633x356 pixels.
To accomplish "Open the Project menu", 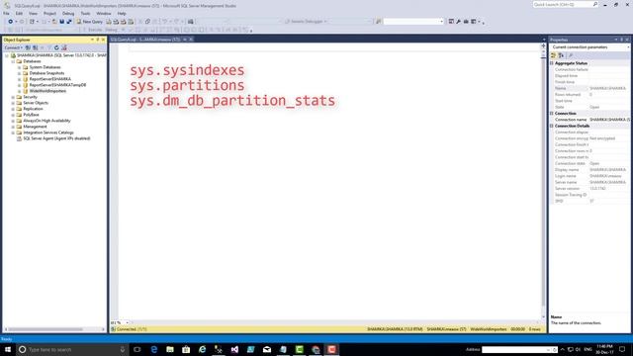I will coord(49,13).
